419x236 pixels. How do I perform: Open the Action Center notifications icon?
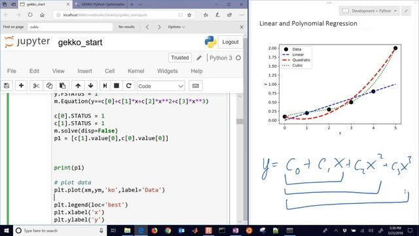[x=410, y=231]
